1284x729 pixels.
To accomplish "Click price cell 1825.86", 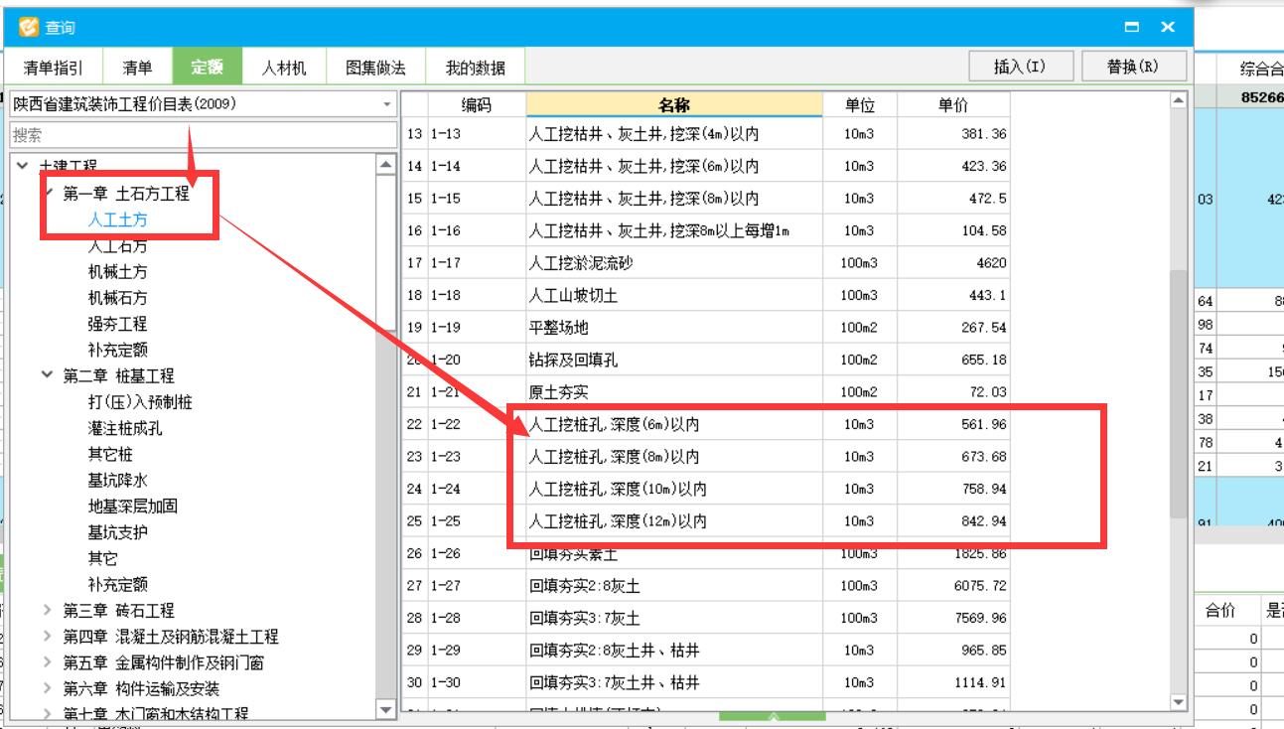I will point(953,553).
